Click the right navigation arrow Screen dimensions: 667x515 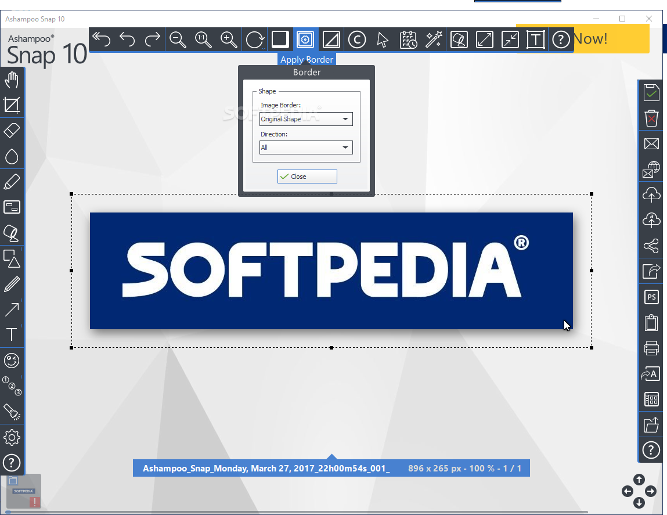(x=650, y=491)
